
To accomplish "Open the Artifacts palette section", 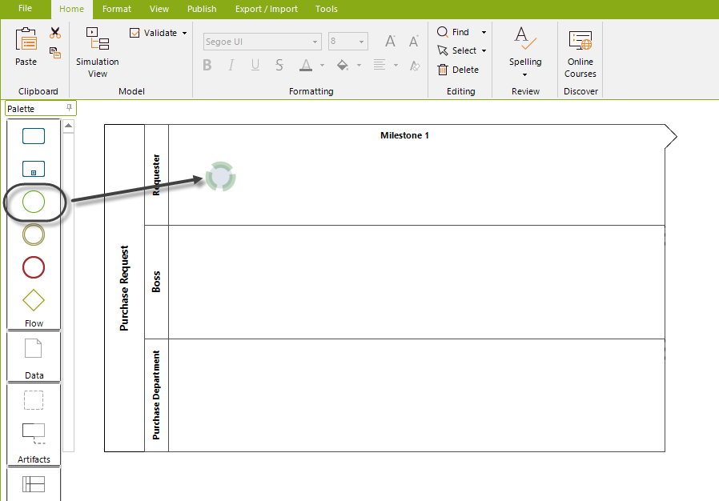I will [34, 459].
